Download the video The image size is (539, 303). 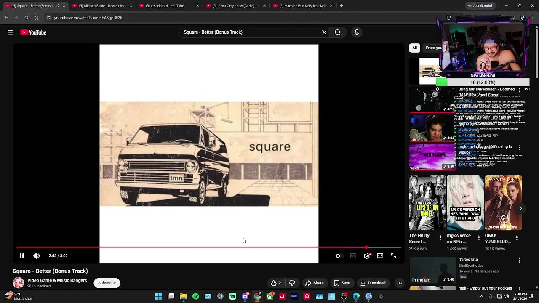pyautogui.click(x=373, y=283)
